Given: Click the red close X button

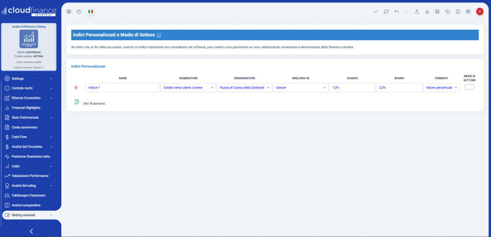Looking at the screenshot, I should [x=479, y=11].
